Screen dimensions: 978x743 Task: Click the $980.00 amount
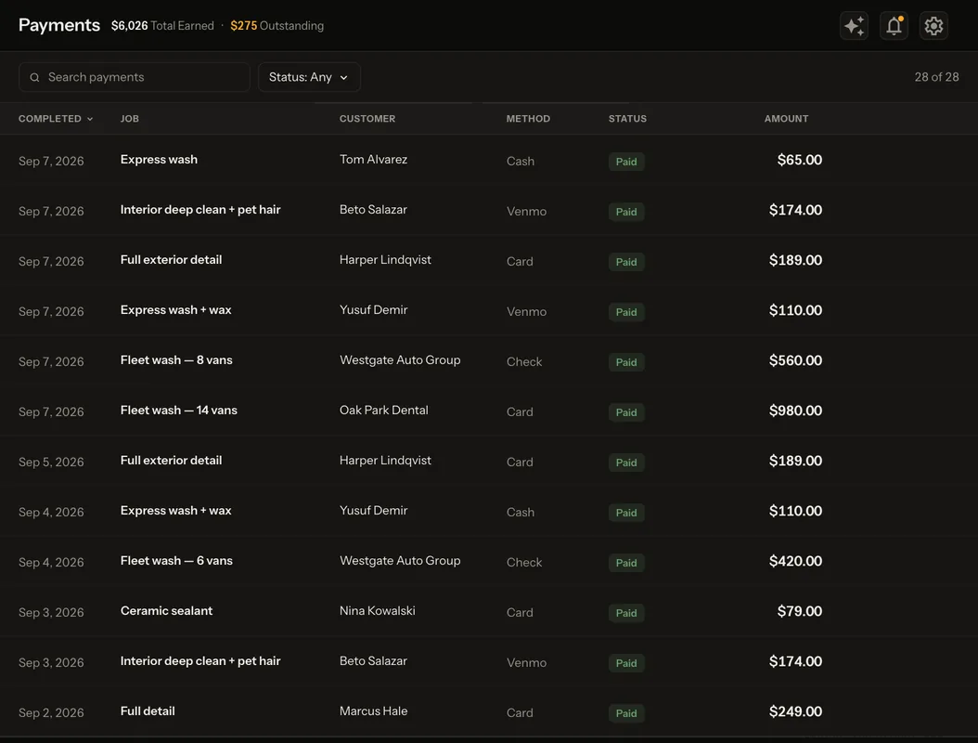pyautogui.click(x=795, y=411)
